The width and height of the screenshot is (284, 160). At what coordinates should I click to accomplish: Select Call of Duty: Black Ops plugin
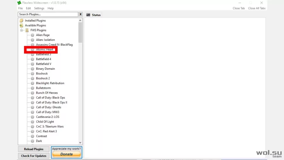pyautogui.click(x=50, y=98)
